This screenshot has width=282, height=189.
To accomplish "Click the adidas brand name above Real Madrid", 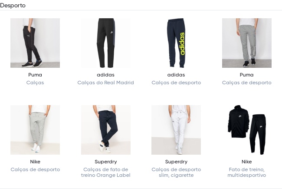I will coord(106,75).
